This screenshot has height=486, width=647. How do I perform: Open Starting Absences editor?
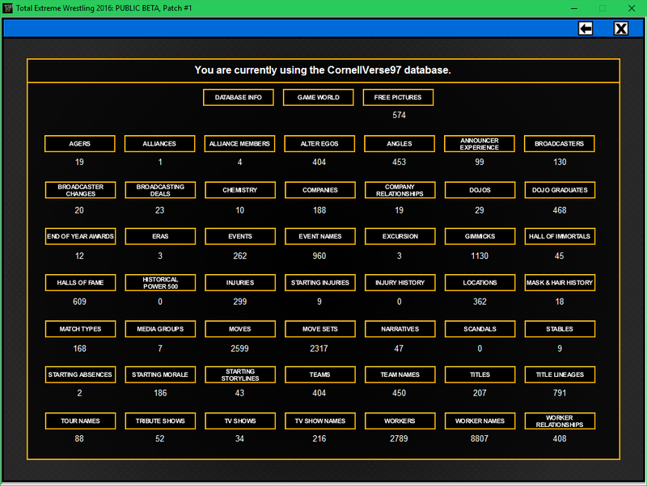tap(80, 374)
